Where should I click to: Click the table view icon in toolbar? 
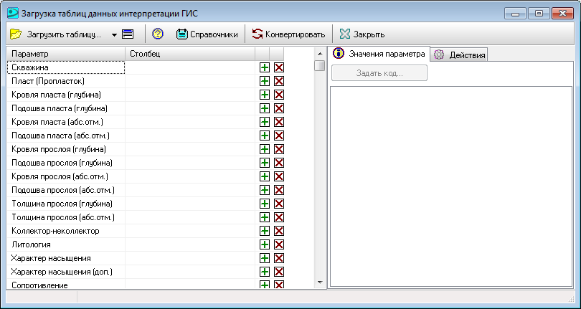pyautogui.click(x=128, y=34)
